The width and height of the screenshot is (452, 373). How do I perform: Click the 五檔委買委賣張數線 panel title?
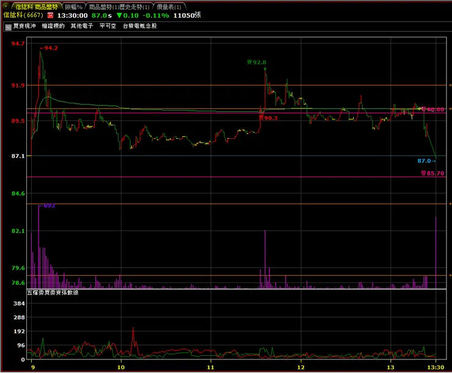coord(53,292)
